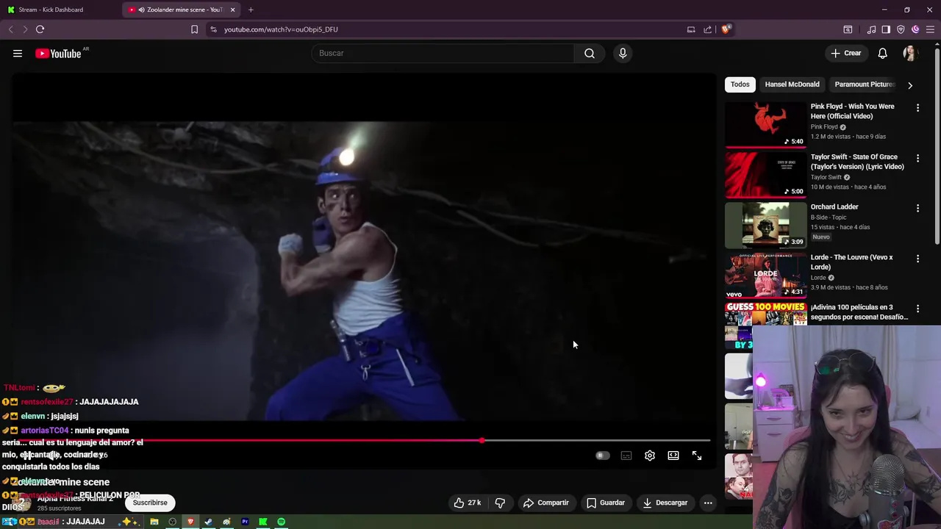
Task: Open the notifications bell
Action: click(883, 53)
